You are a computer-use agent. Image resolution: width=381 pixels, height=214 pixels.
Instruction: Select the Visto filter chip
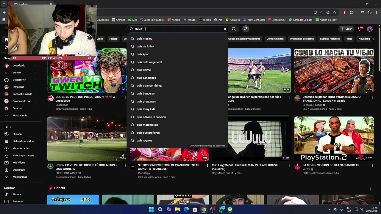pos(349,39)
